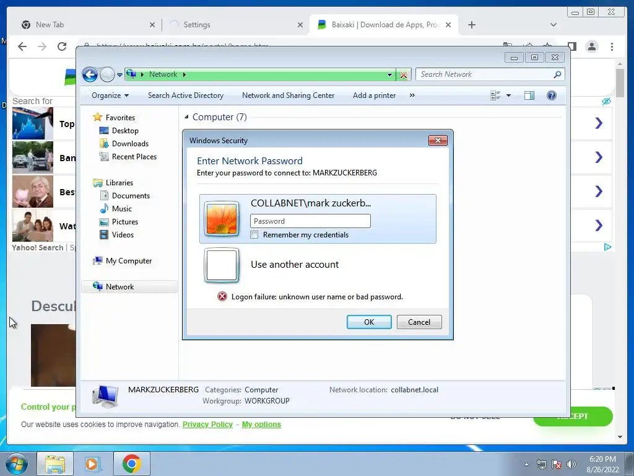Select Libraries in navigation pane
The width and height of the screenshot is (634, 476).
pos(119,183)
